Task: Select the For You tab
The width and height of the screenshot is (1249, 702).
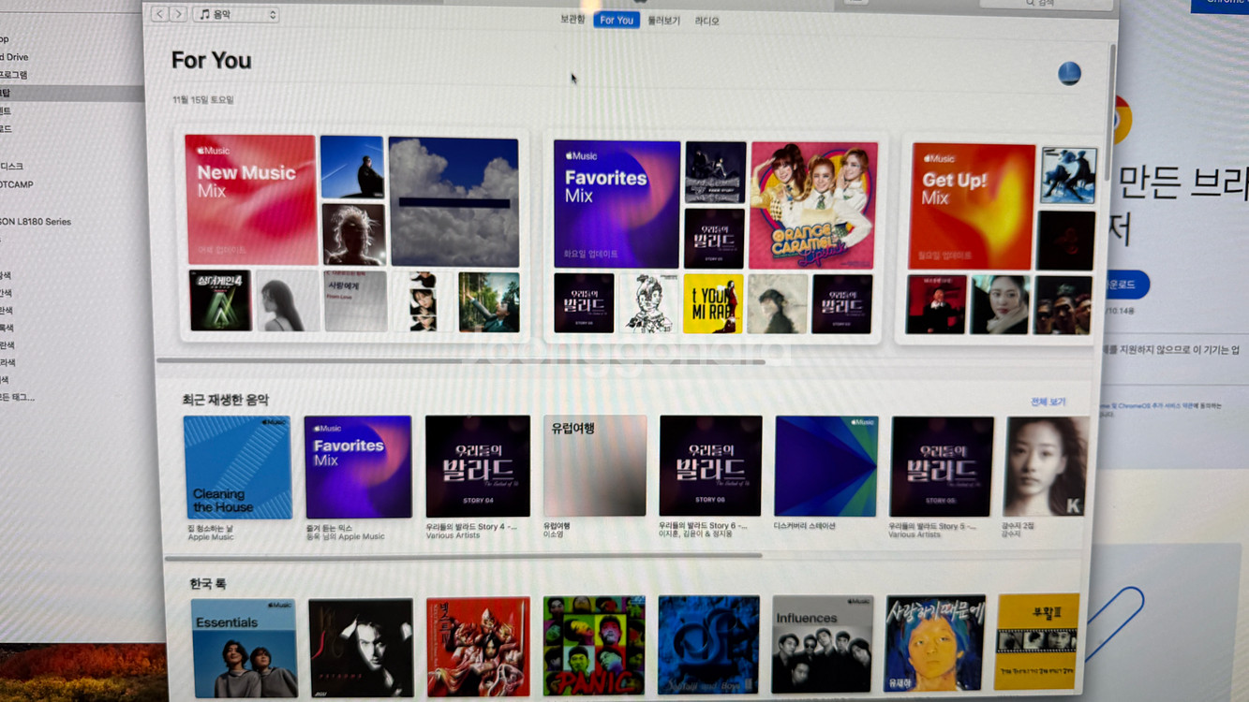Action: click(x=616, y=20)
